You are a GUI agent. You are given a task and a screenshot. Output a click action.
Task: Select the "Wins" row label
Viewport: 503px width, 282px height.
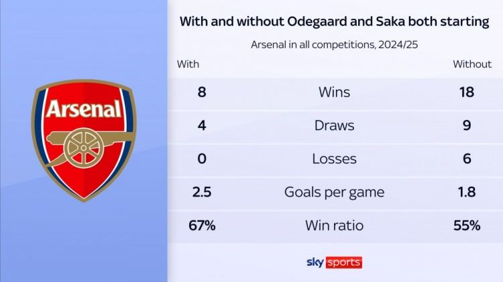[x=334, y=92]
